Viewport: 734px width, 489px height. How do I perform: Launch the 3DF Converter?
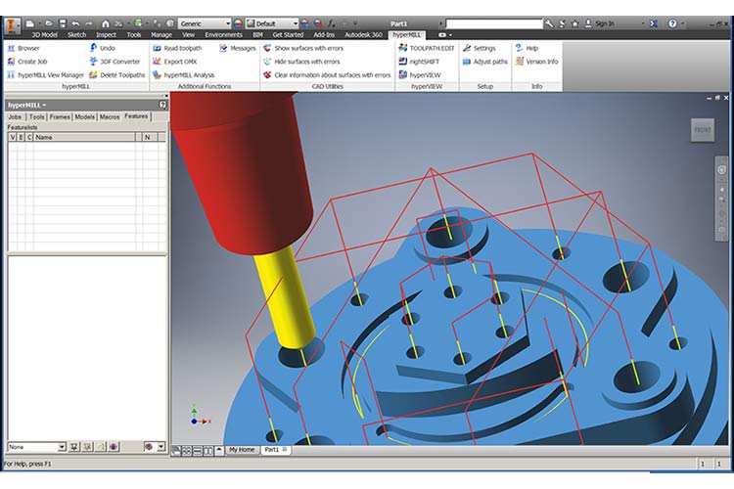115,62
